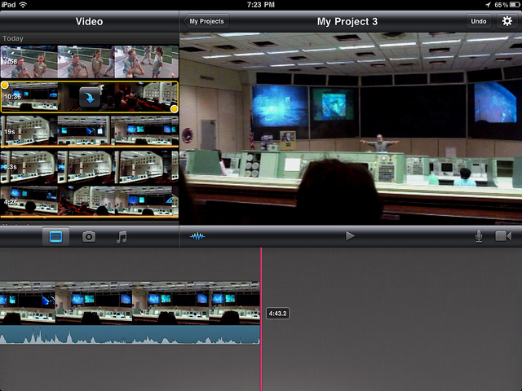Select the timeline video clip
522x391 pixels.
click(x=130, y=303)
